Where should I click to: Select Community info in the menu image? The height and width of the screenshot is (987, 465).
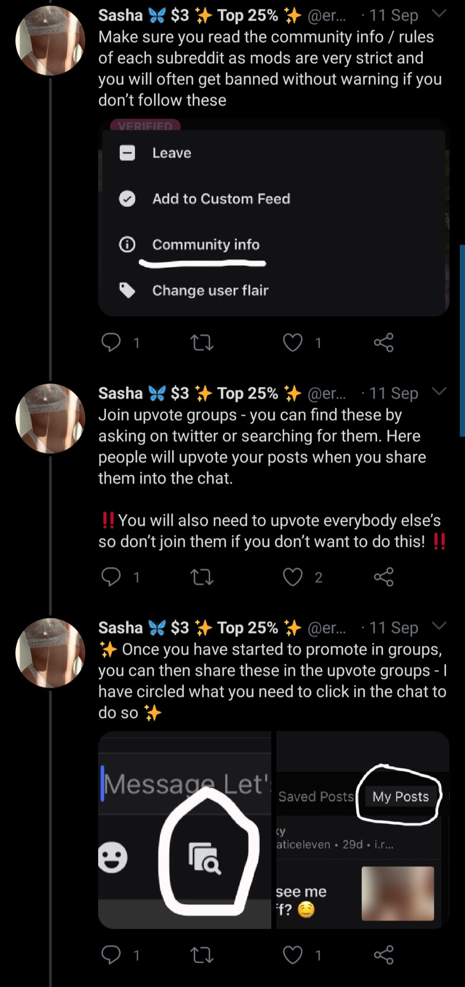(x=206, y=245)
